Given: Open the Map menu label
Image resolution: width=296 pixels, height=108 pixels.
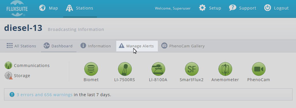Looking at the screenshot, I should pyautogui.click(x=53, y=8).
